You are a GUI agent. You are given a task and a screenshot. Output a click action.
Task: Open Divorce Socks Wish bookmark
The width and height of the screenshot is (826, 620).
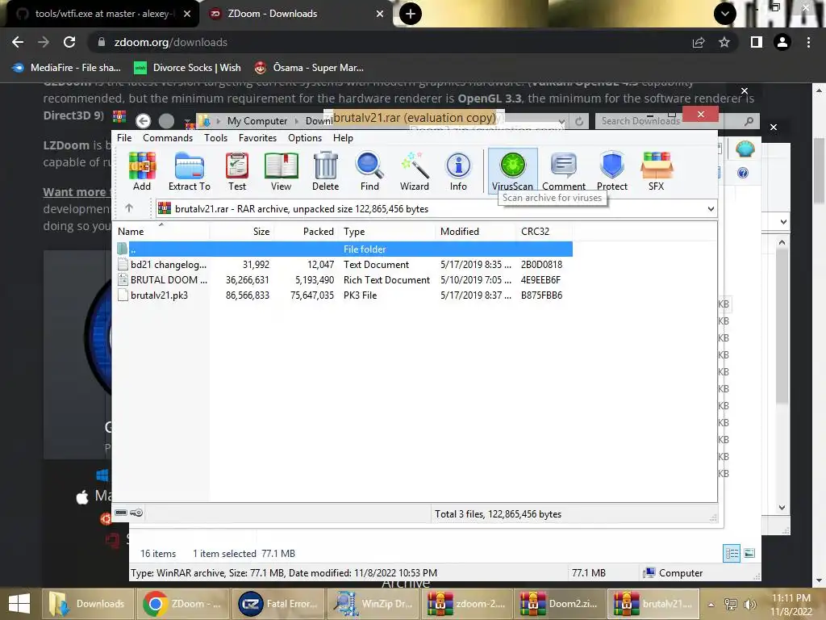(x=187, y=68)
